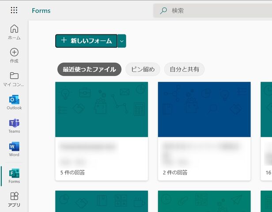272x212 pixels.
Task: Open My Content (マイ コン...) folder icon
Action: click(14, 76)
